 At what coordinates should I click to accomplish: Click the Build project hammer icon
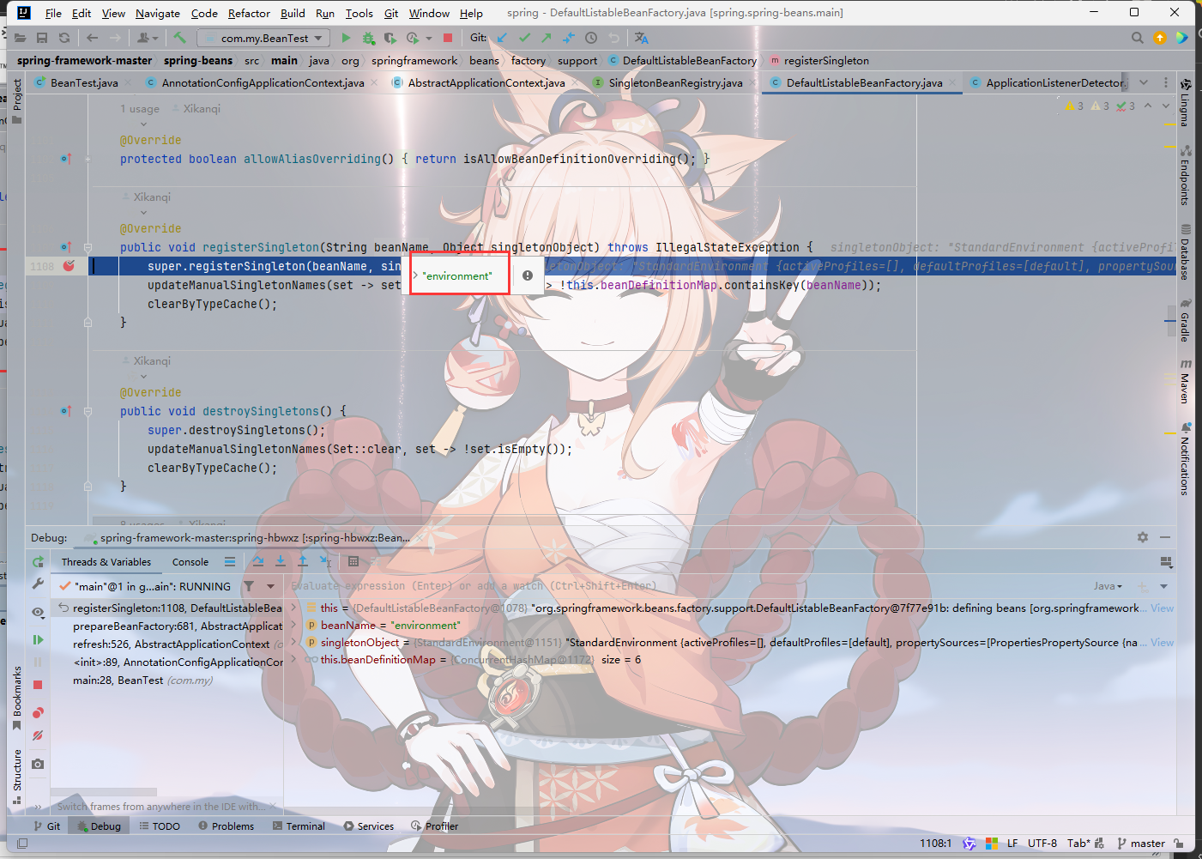click(179, 38)
